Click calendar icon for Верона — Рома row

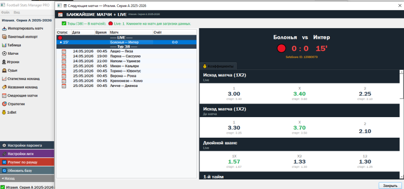(64, 76)
